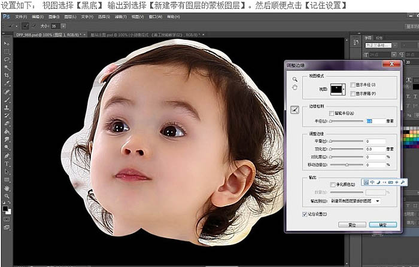Click the Shift Edge (移动边缘) slider

click(347, 164)
